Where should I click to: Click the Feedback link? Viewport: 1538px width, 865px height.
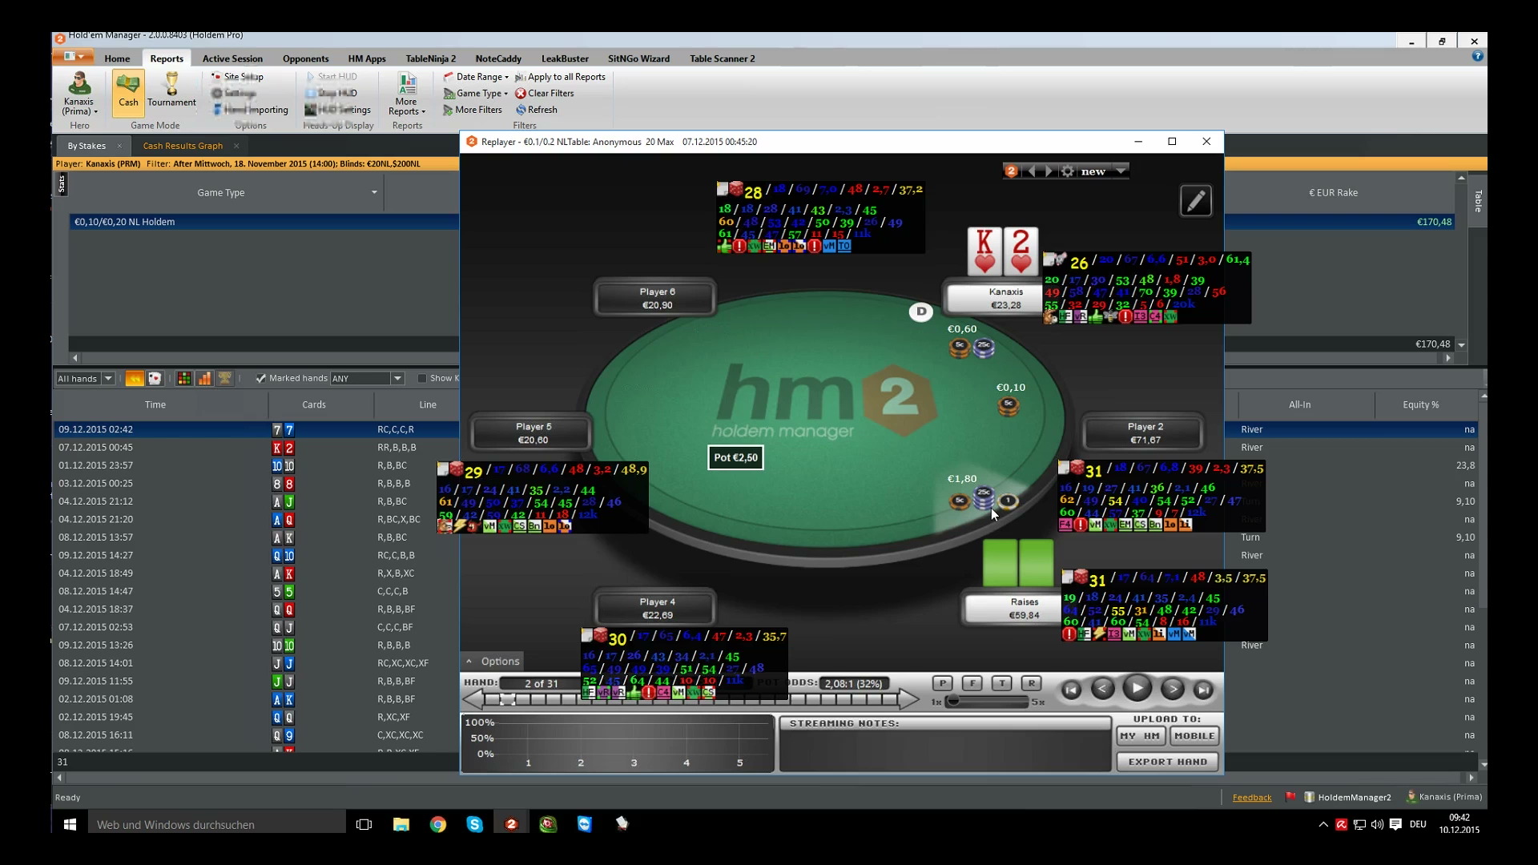point(1252,797)
